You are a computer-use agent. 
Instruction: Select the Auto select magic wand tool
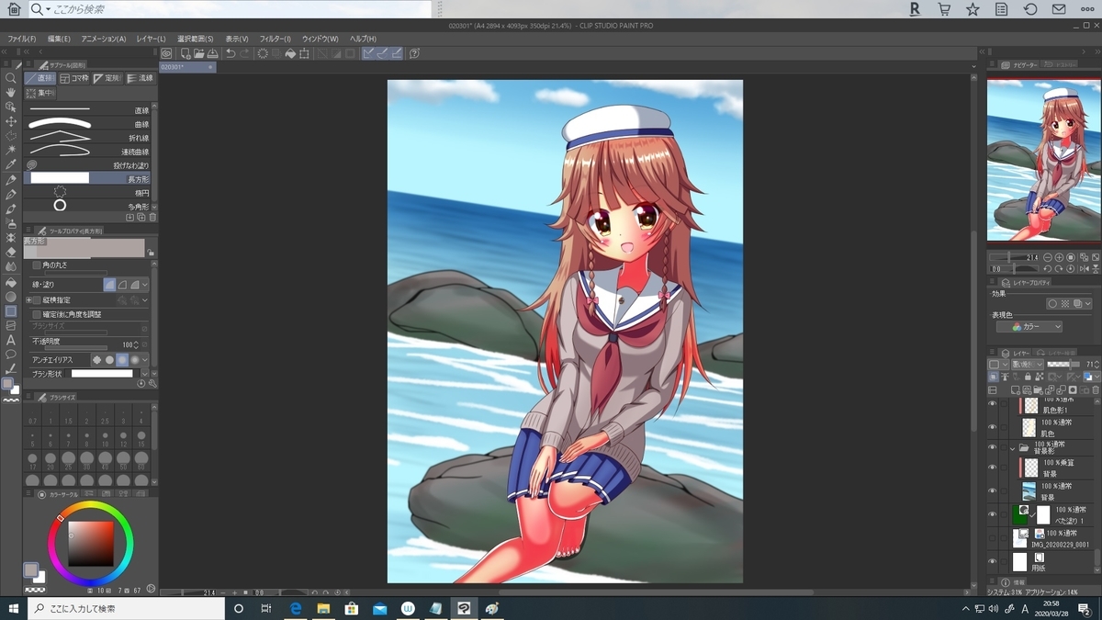(11, 150)
